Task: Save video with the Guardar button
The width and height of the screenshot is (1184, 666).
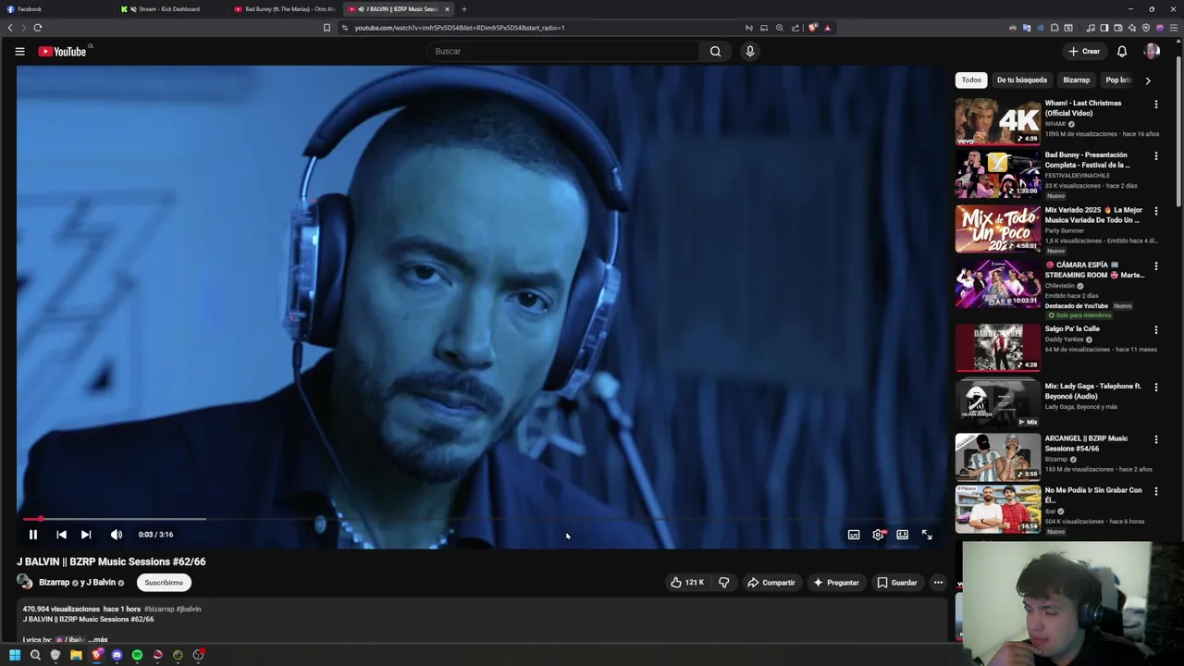Action: [897, 583]
